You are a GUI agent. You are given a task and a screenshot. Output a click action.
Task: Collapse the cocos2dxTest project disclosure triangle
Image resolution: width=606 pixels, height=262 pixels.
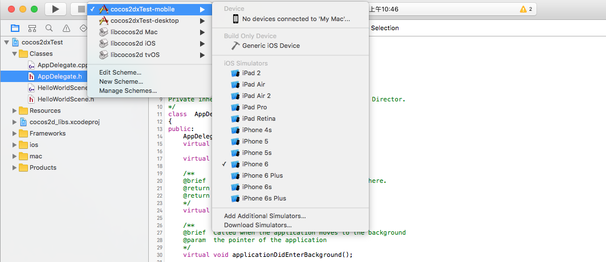7,42
